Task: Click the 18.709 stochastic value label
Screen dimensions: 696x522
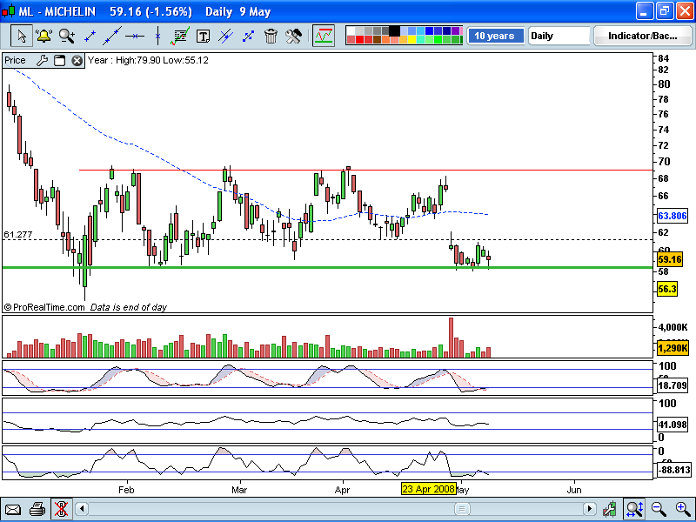Action: [673, 385]
